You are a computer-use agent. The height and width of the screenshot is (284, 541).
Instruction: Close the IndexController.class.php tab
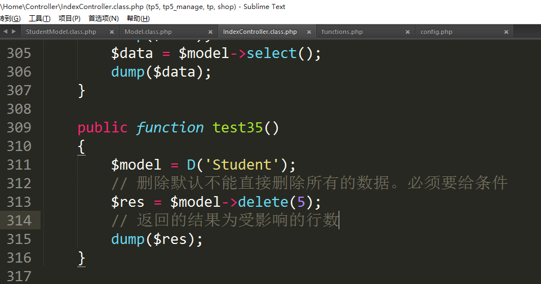tap(309, 32)
